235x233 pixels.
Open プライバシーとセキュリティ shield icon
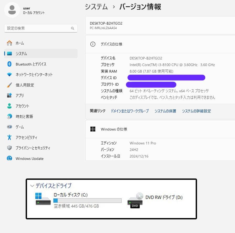(9, 148)
